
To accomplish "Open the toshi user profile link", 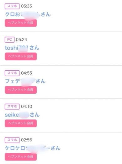I will point(22,48).
